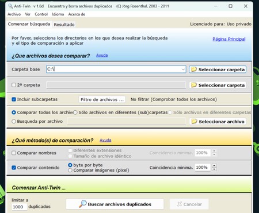Select Sólo archivos en diferentes (sub)carpetas
Image resolution: width=259 pixels, height=213 pixels.
click(75, 113)
